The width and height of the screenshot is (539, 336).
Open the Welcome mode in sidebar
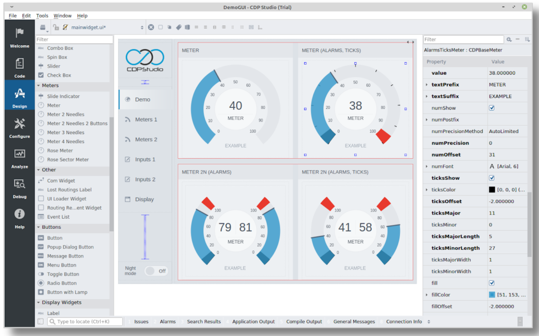[19, 38]
